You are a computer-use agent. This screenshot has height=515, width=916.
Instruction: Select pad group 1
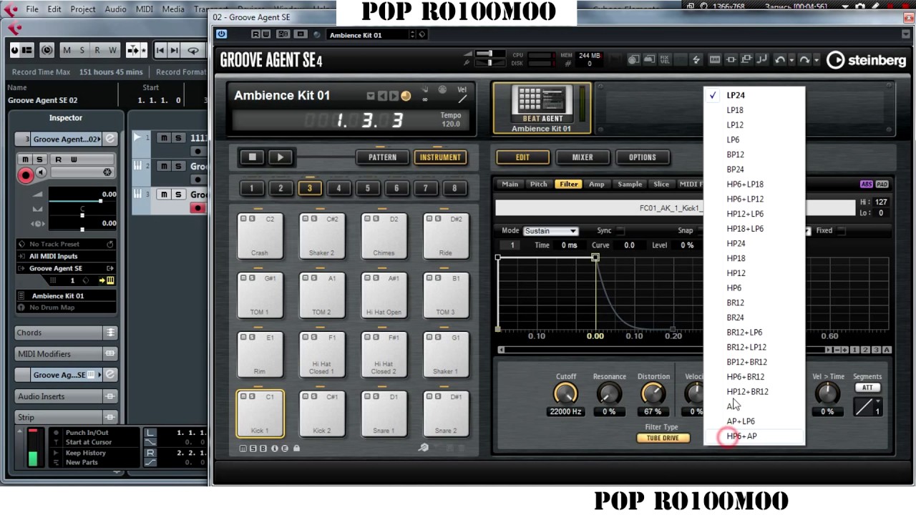[x=251, y=188]
